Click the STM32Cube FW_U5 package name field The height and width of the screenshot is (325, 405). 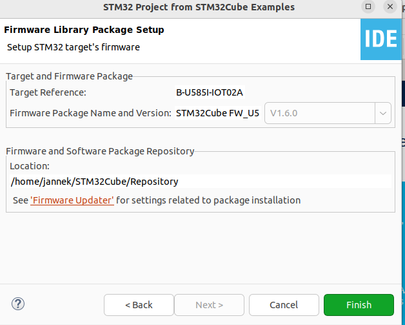(x=217, y=113)
